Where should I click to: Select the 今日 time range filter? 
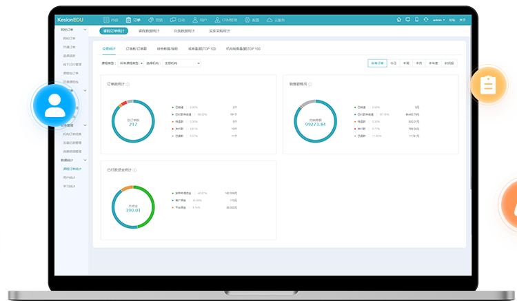coord(393,63)
